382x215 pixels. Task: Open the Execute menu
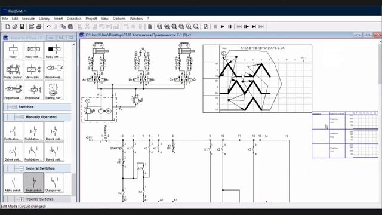click(28, 19)
